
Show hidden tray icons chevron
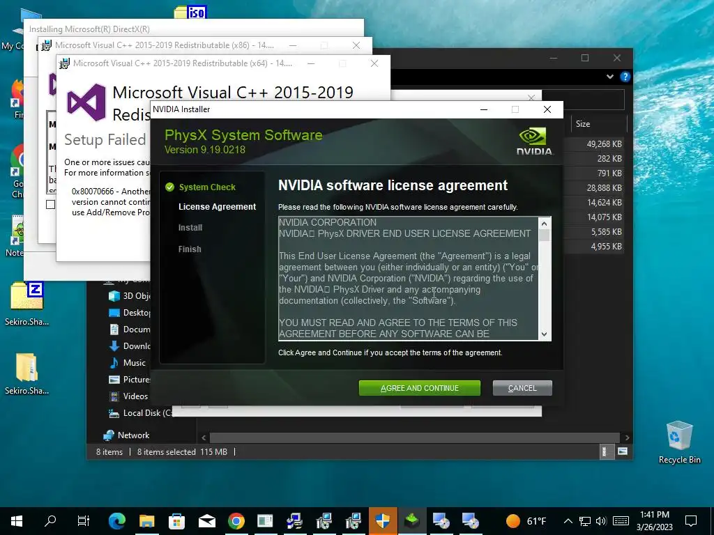568,521
